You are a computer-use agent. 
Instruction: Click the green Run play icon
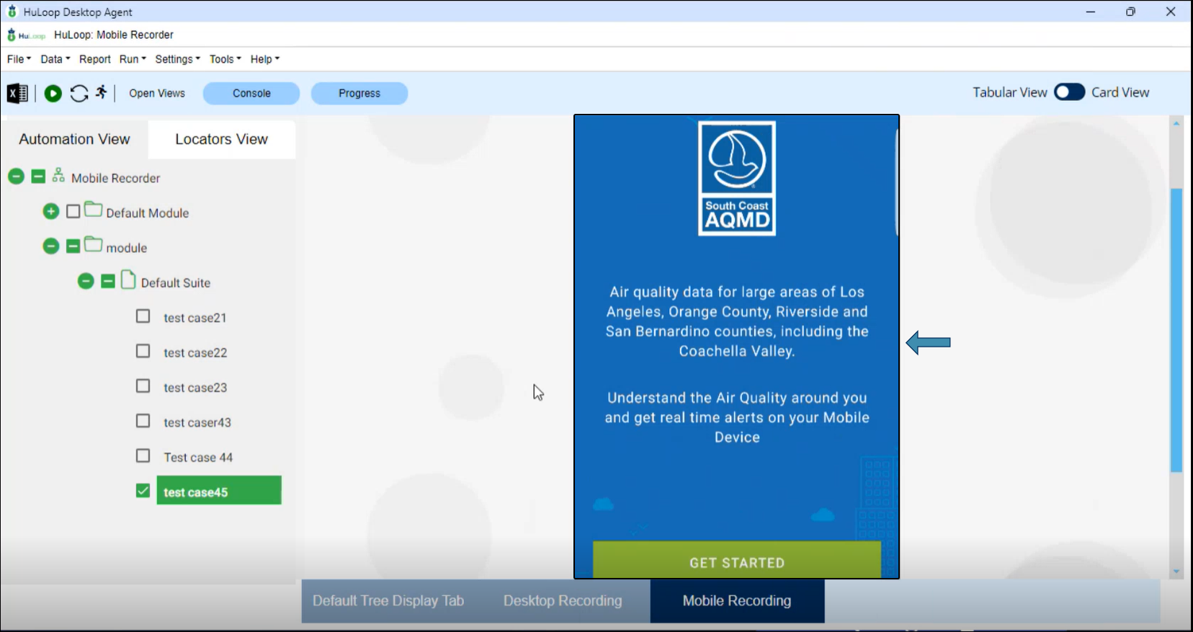pyautogui.click(x=53, y=93)
